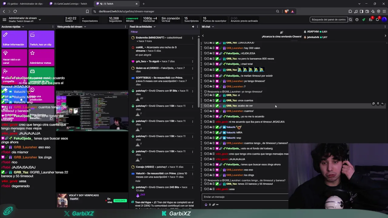Open options for cukiiii_ streak activity
Viewport: 388px width, 218px height.
click(192, 48)
